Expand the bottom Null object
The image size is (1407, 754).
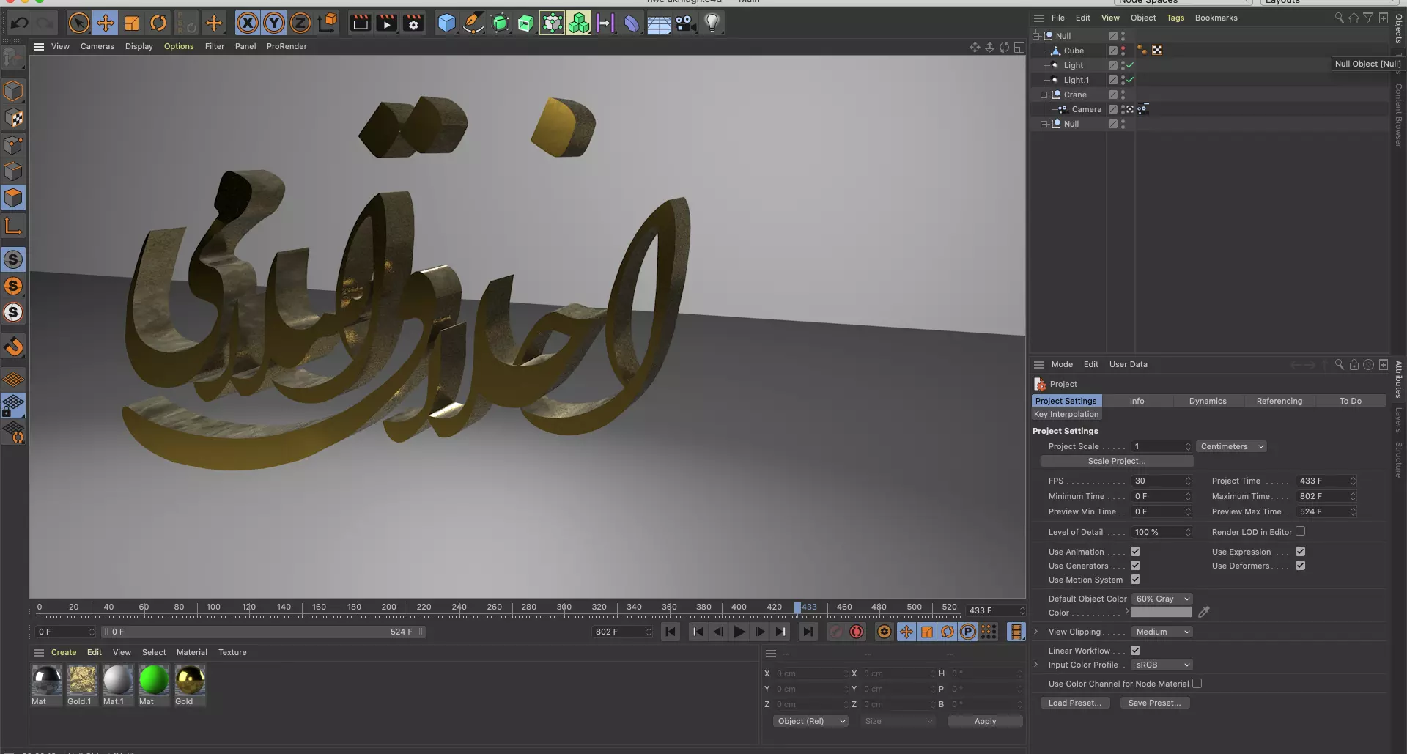[x=1044, y=124]
